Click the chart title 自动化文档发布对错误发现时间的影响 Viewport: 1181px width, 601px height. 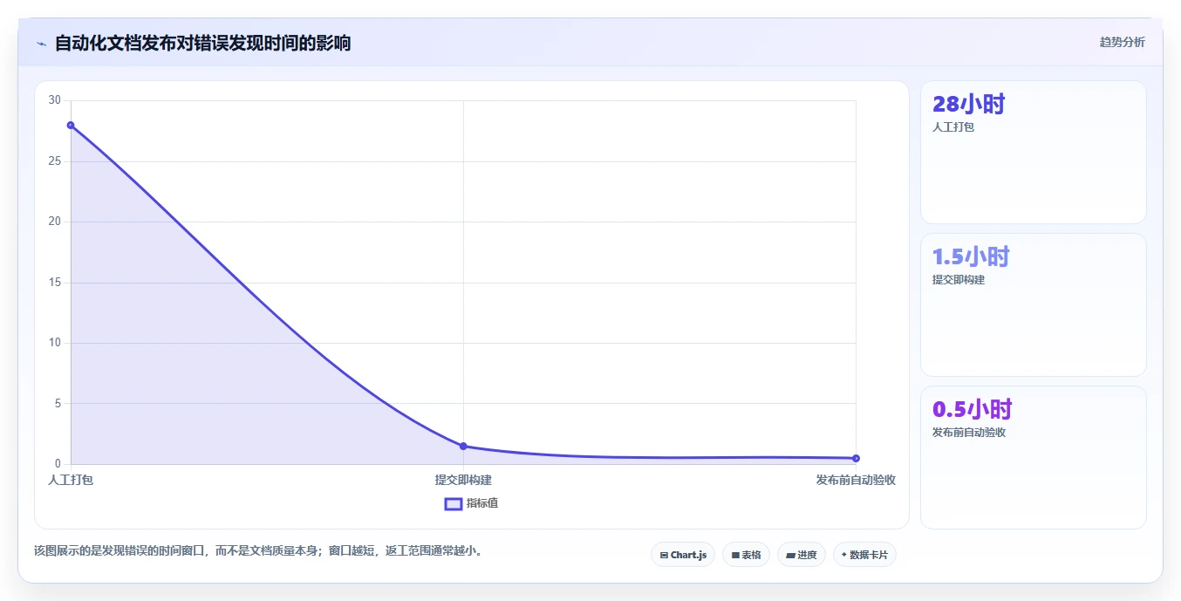(x=202, y=43)
